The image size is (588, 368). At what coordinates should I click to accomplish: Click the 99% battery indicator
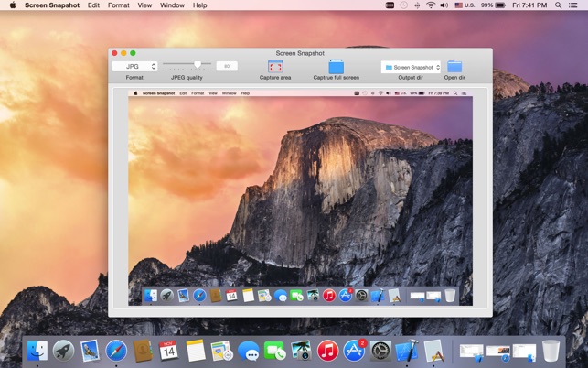pos(493,5)
